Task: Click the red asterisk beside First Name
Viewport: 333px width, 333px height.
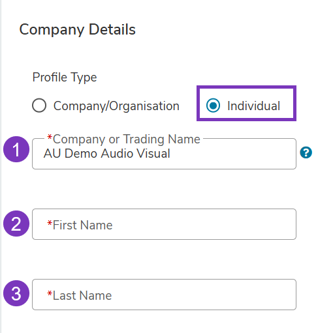Action: (x=50, y=223)
